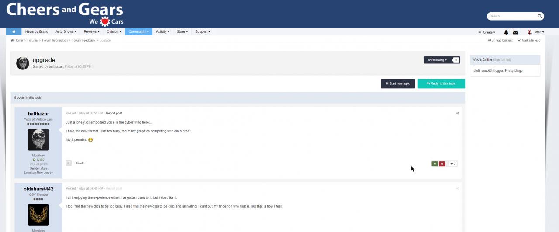The width and height of the screenshot is (559, 232).
Task: Click Start new topic button
Action: click(397, 83)
